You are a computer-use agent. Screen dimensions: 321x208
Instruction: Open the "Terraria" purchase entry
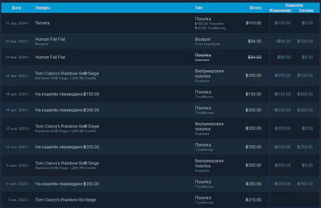[42, 23]
